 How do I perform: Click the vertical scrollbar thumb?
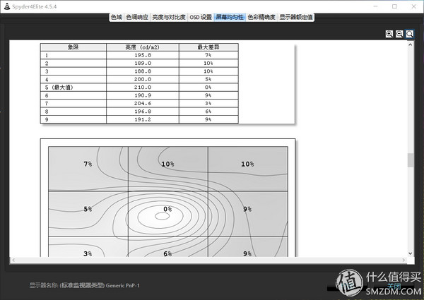pyautogui.click(x=410, y=160)
